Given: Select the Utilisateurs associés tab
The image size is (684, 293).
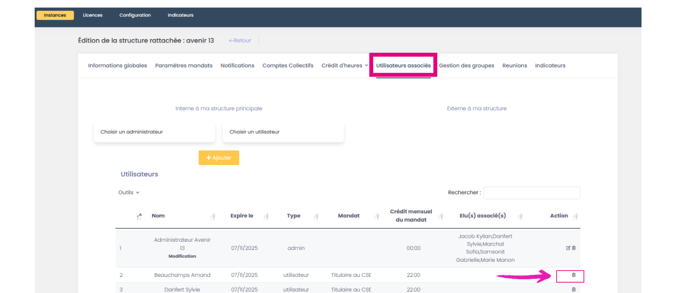Looking at the screenshot, I should point(404,65).
